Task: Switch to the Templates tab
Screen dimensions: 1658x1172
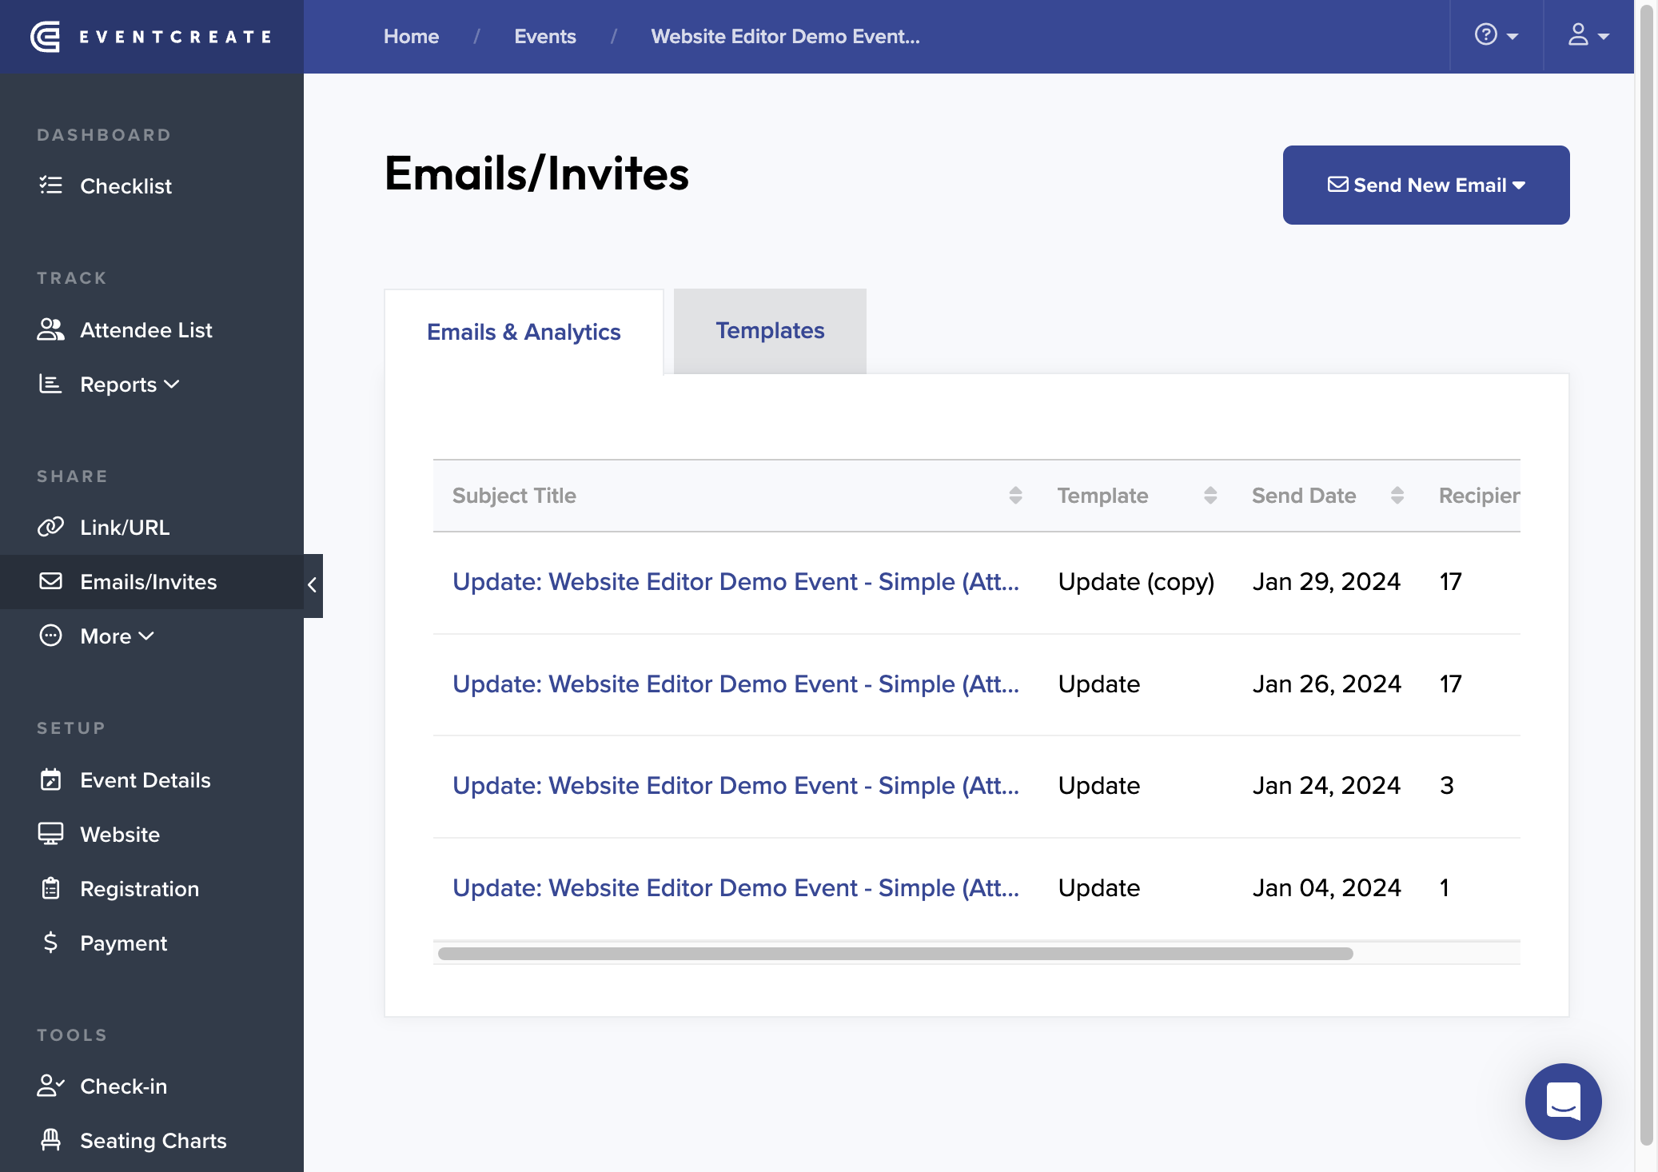Action: pyautogui.click(x=770, y=331)
